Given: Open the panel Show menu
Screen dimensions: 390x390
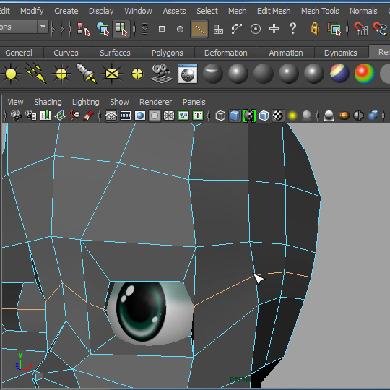Looking at the screenshot, I should click(119, 102).
